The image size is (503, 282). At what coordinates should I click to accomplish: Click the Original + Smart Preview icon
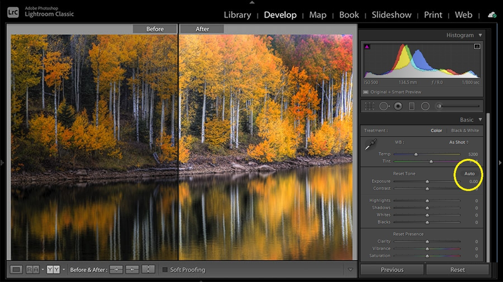(x=365, y=92)
